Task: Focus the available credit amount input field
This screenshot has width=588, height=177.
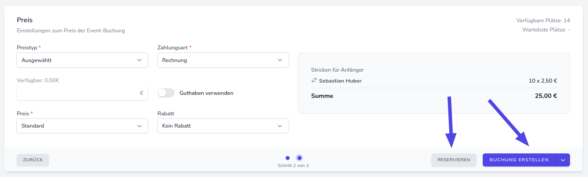Action: click(x=77, y=93)
